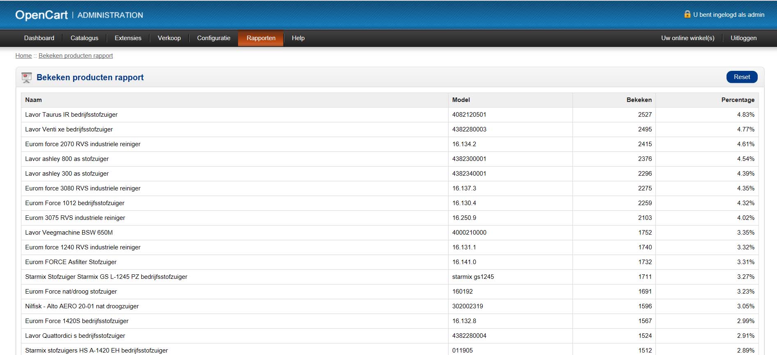Open the Help menu

tap(298, 38)
